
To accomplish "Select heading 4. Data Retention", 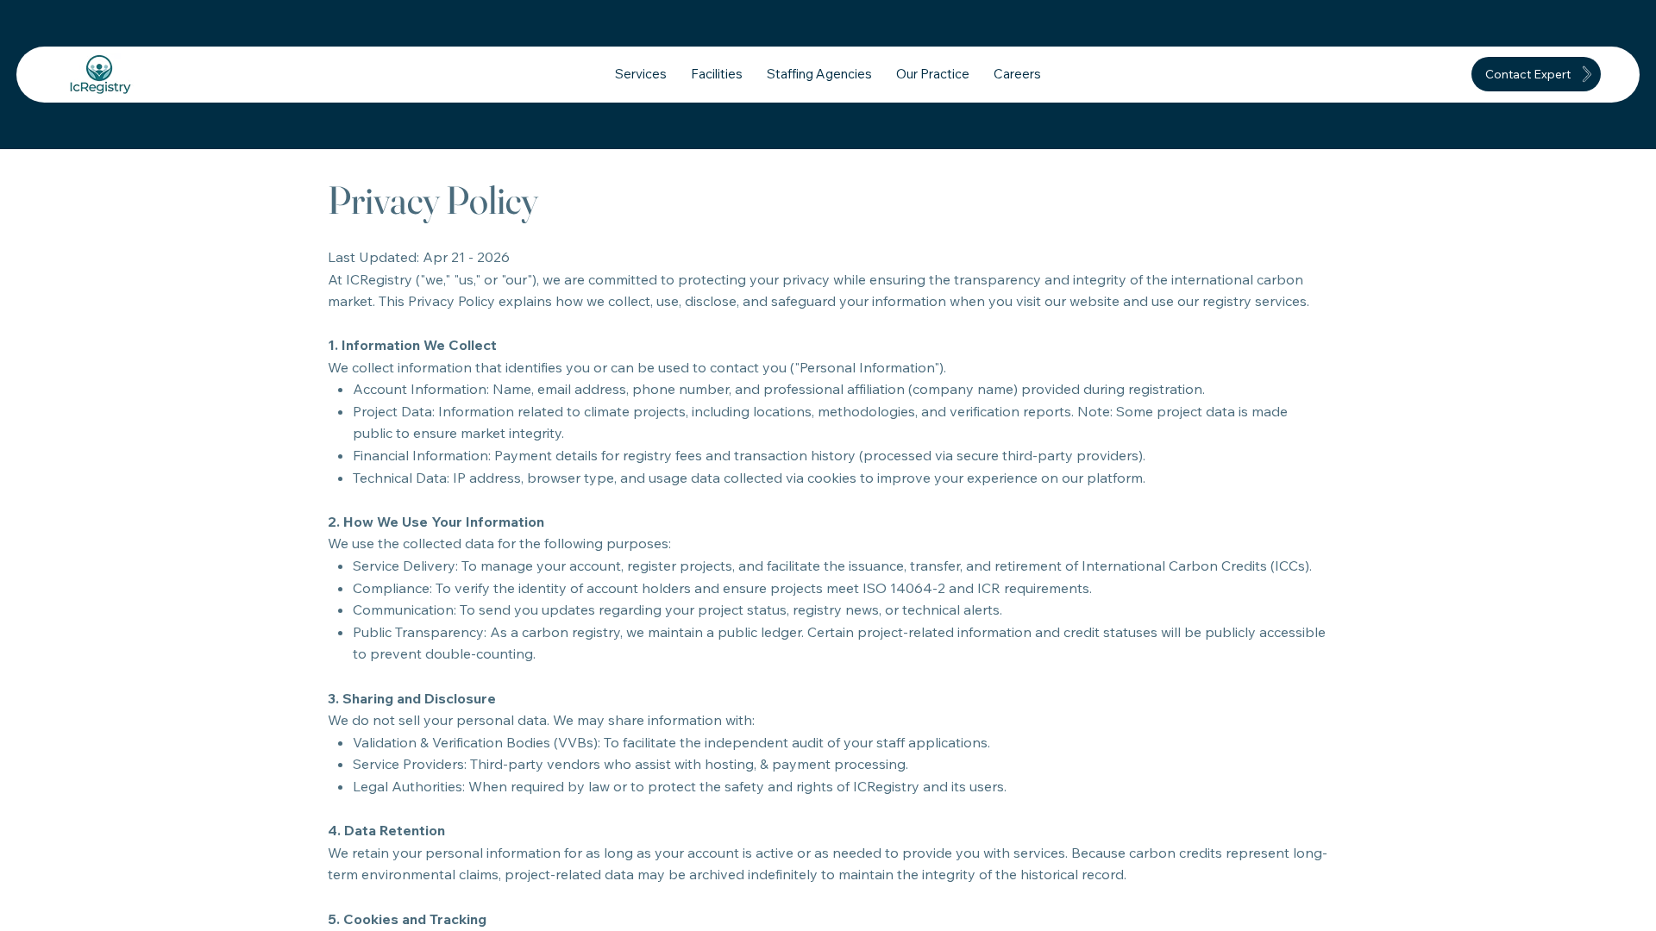I will click(386, 831).
